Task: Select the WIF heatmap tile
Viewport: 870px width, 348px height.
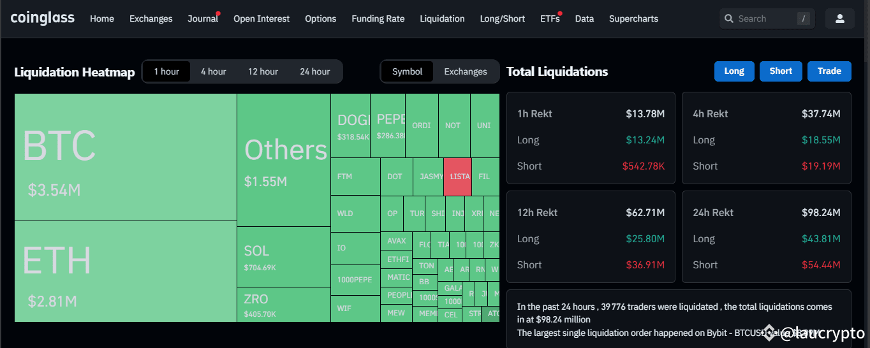Action: (x=356, y=308)
